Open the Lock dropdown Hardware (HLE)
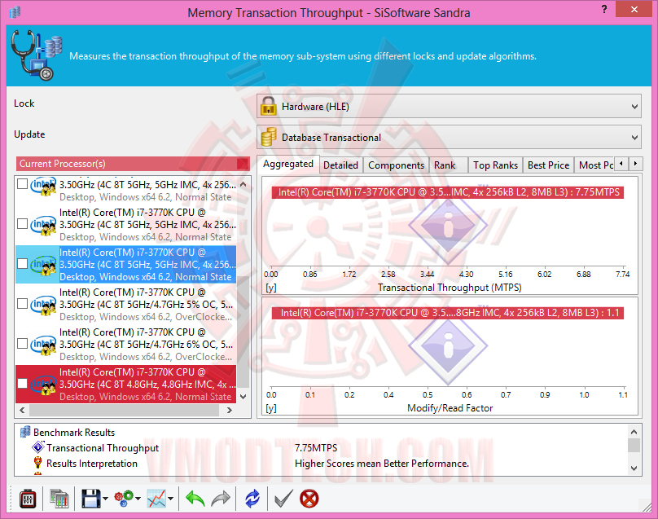 pyautogui.click(x=449, y=106)
